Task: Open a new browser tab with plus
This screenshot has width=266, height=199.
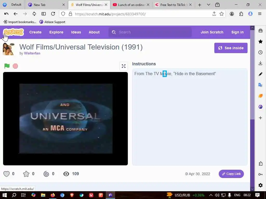Action: 200,5
